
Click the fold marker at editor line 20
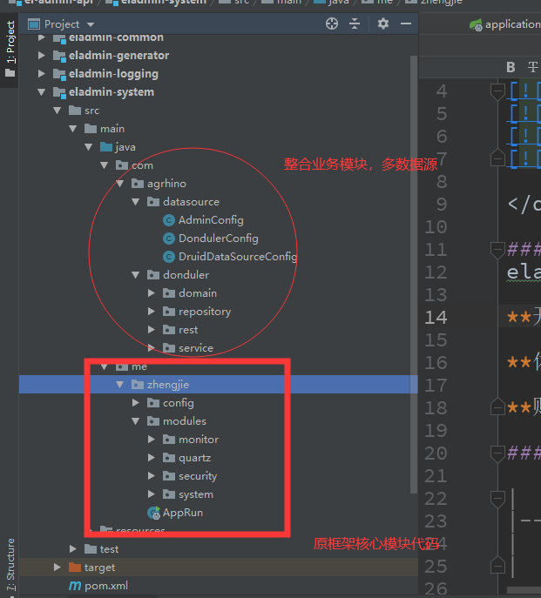(497, 454)
